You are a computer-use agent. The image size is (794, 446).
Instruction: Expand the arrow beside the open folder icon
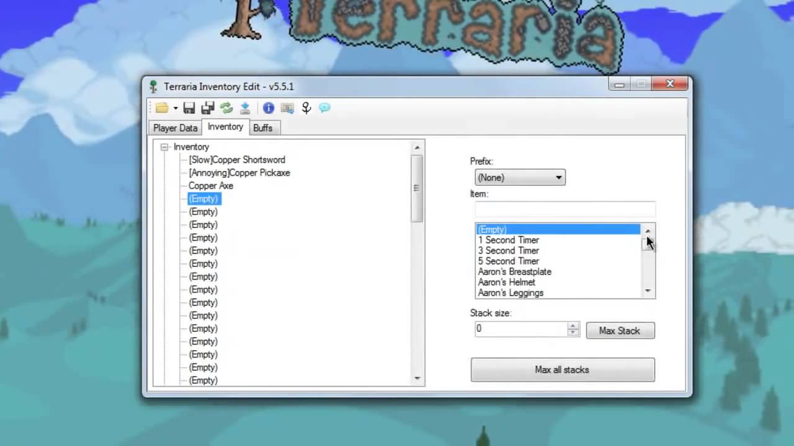[x=176, y=108]
